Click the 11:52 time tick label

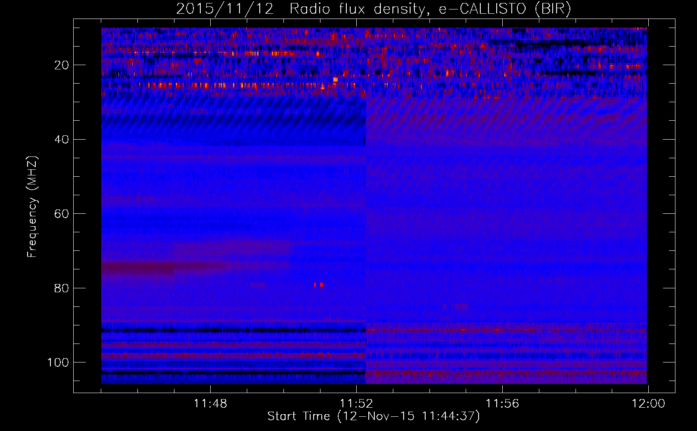coord(356,404)
